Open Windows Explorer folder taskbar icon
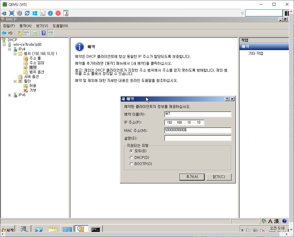This screenshot has height=237, width=294. coord(53,229)
